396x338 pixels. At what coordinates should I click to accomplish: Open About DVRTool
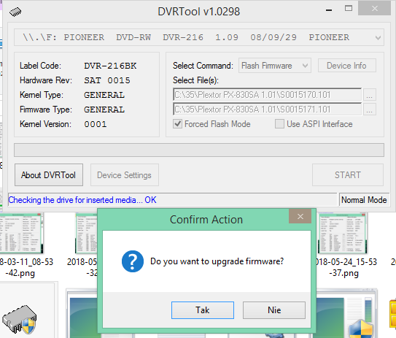pyautogui.click(x=48, y=175)
